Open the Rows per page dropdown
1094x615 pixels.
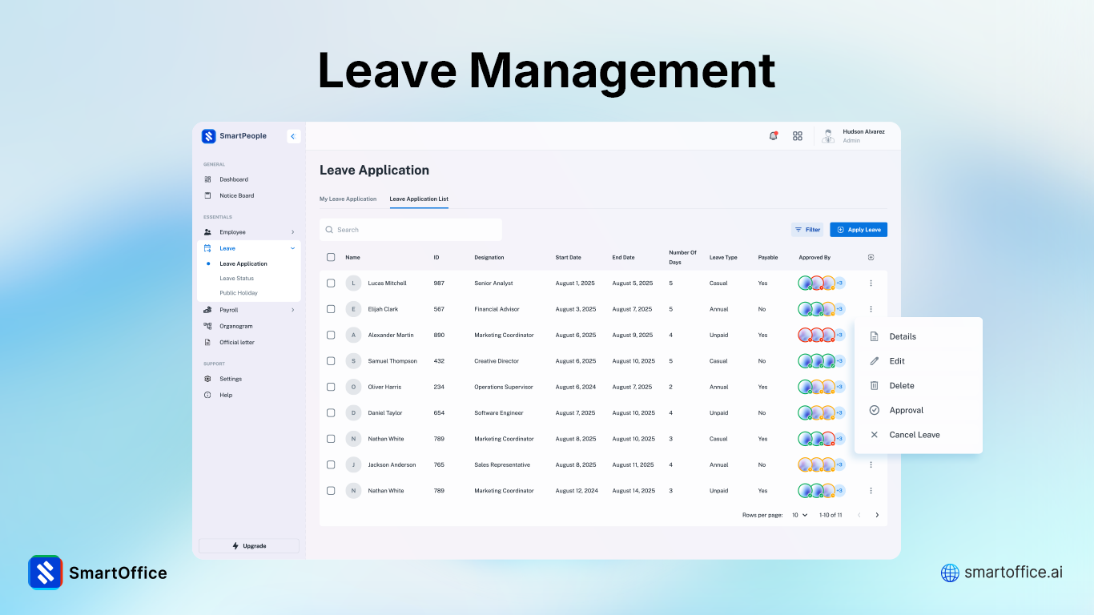tap(798, 515)
